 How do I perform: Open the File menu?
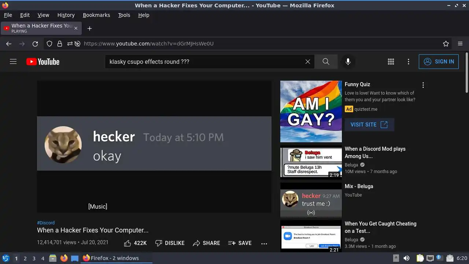[8, 15]
